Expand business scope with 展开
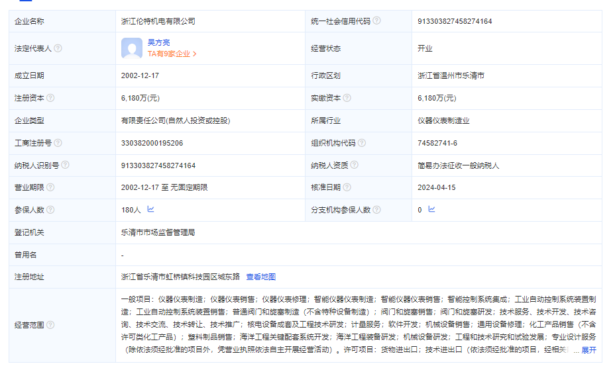This screenshot has height=368, width=615. coord(588,350)
